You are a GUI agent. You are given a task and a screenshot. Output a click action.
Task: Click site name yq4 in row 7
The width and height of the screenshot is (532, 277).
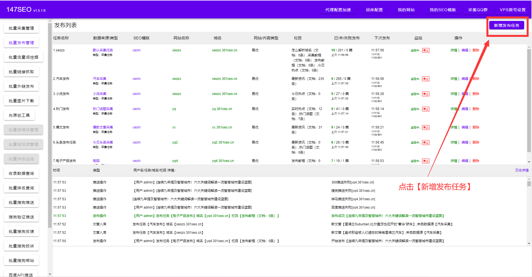tap(175, 161)
